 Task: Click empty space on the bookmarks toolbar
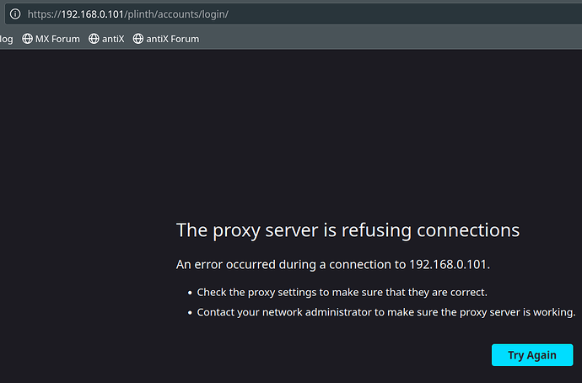(380, 38)
